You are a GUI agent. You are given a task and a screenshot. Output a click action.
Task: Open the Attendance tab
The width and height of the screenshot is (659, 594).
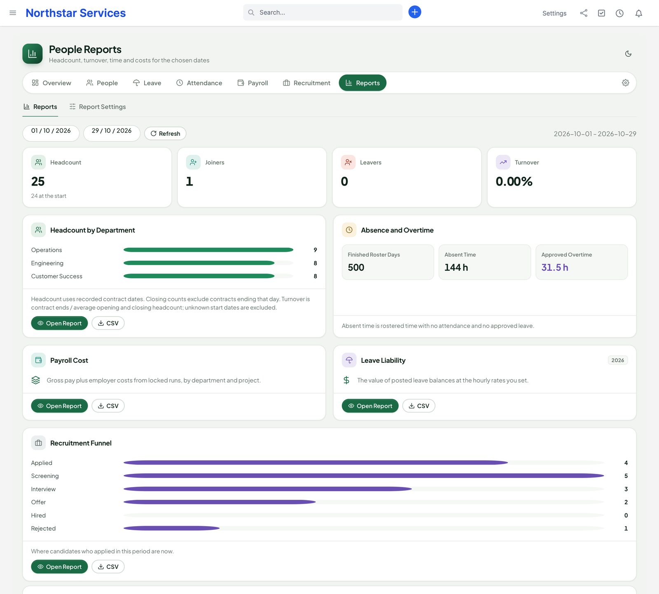tap(199, 83)
